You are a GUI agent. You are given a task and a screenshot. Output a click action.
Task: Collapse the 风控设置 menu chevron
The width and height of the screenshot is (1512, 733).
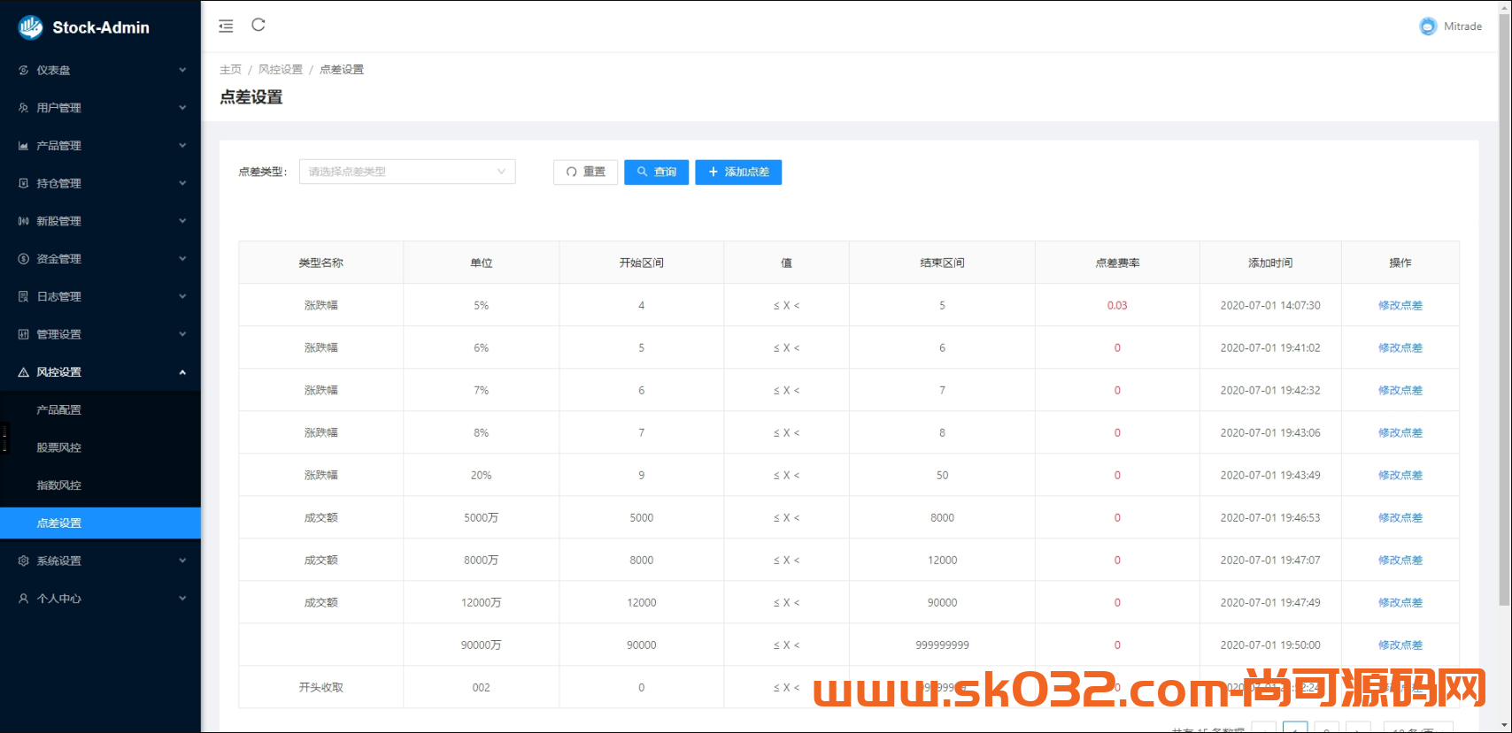pyautogui.click(x=182, y=372)
